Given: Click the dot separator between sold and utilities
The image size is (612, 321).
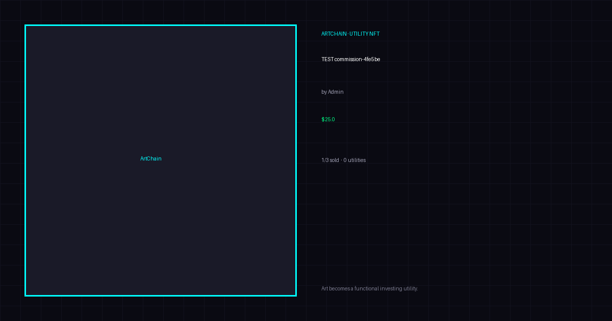Looking at the screenshot, I should pos(341,160).
